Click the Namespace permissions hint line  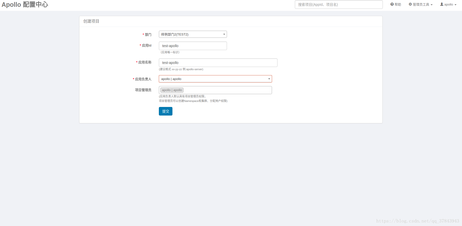193,101
